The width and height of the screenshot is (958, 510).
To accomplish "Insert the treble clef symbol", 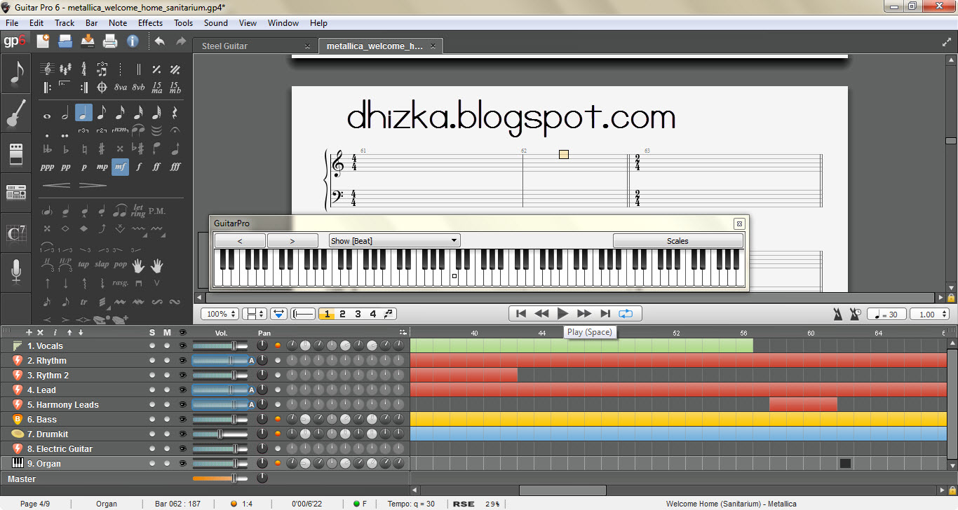I will tap(47, 69).
